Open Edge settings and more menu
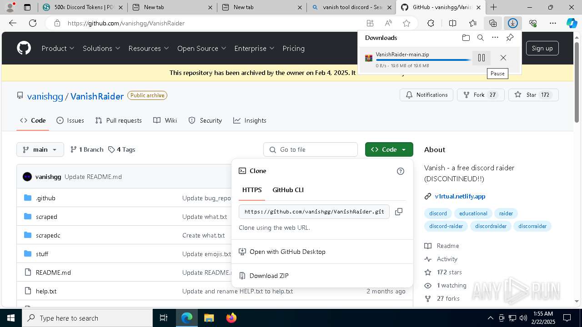The height and width of the screenshot is (327, 582). point(553,23)
